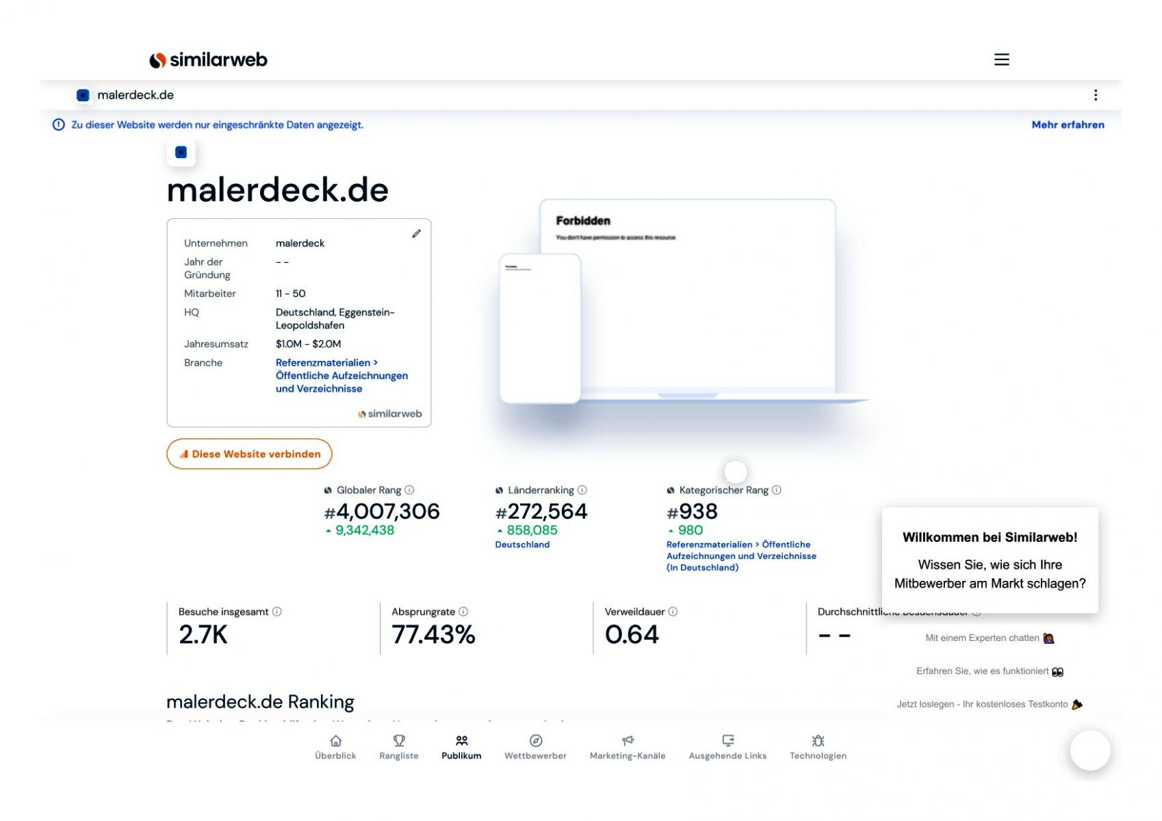Click Jetzt loslegen kostenloses Testkonto option
This screenshot has height=821, width=1162.
coord(990,704)
